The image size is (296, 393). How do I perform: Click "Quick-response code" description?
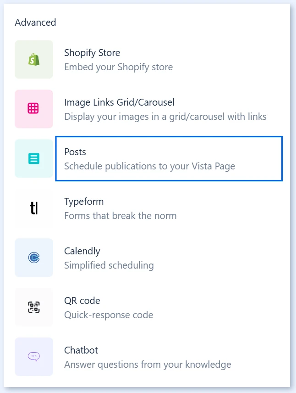(109, 315)
